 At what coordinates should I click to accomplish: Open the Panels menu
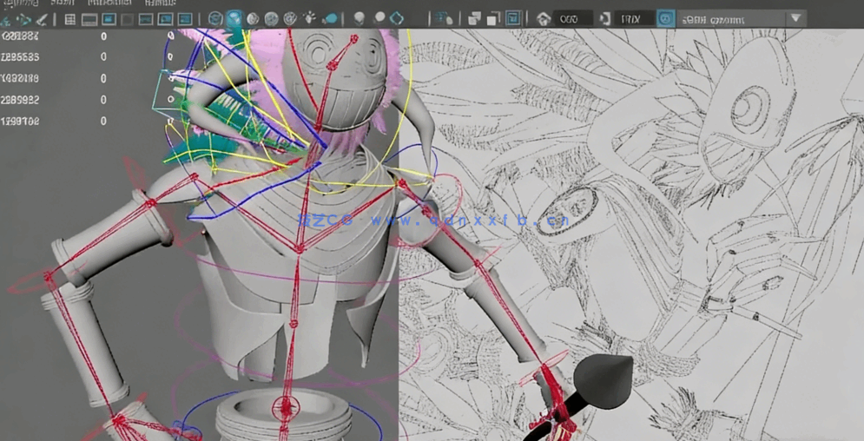pos(160,3)
